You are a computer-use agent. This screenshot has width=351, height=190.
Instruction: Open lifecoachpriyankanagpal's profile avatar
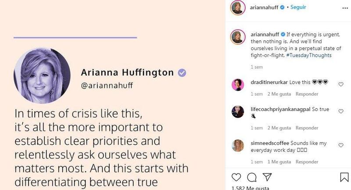pyautogui.click(x=237, y=112)
